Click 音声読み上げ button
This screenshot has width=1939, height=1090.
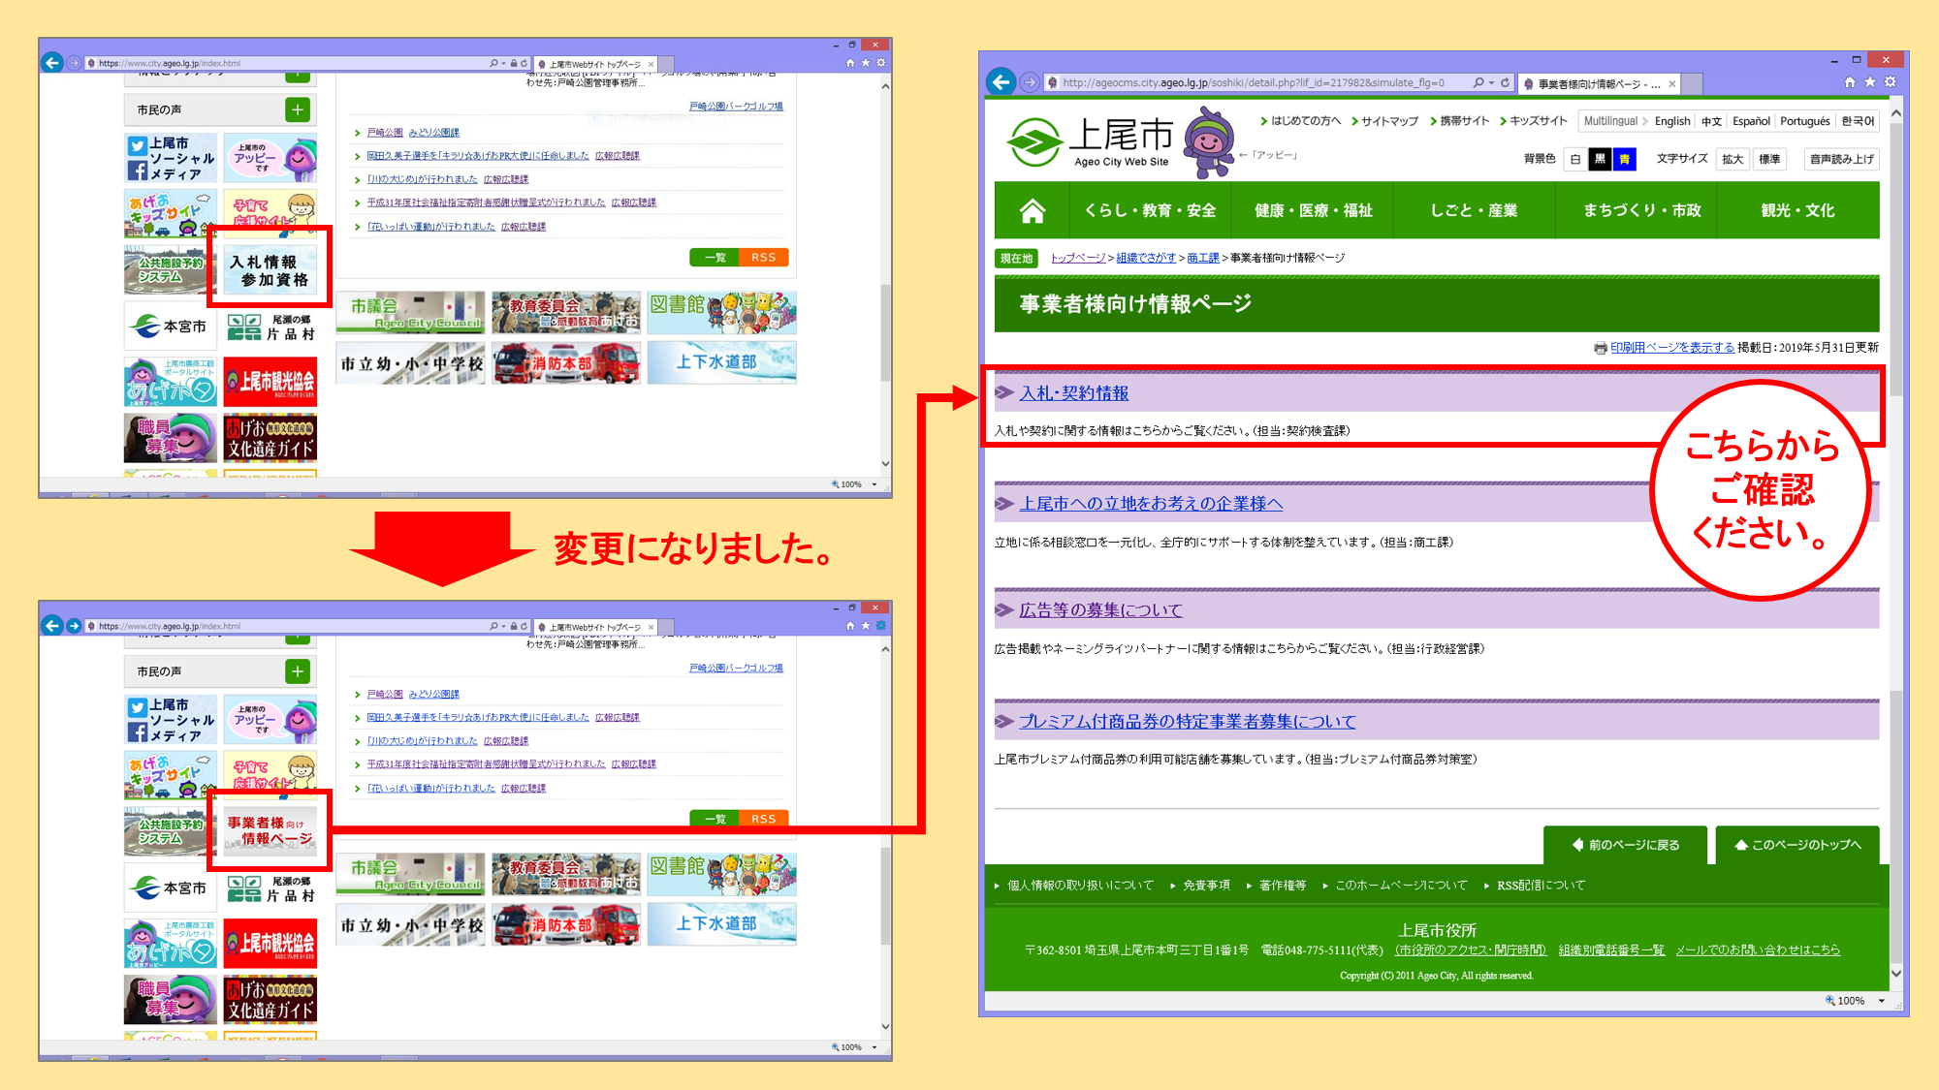(x=1841, y=159)
